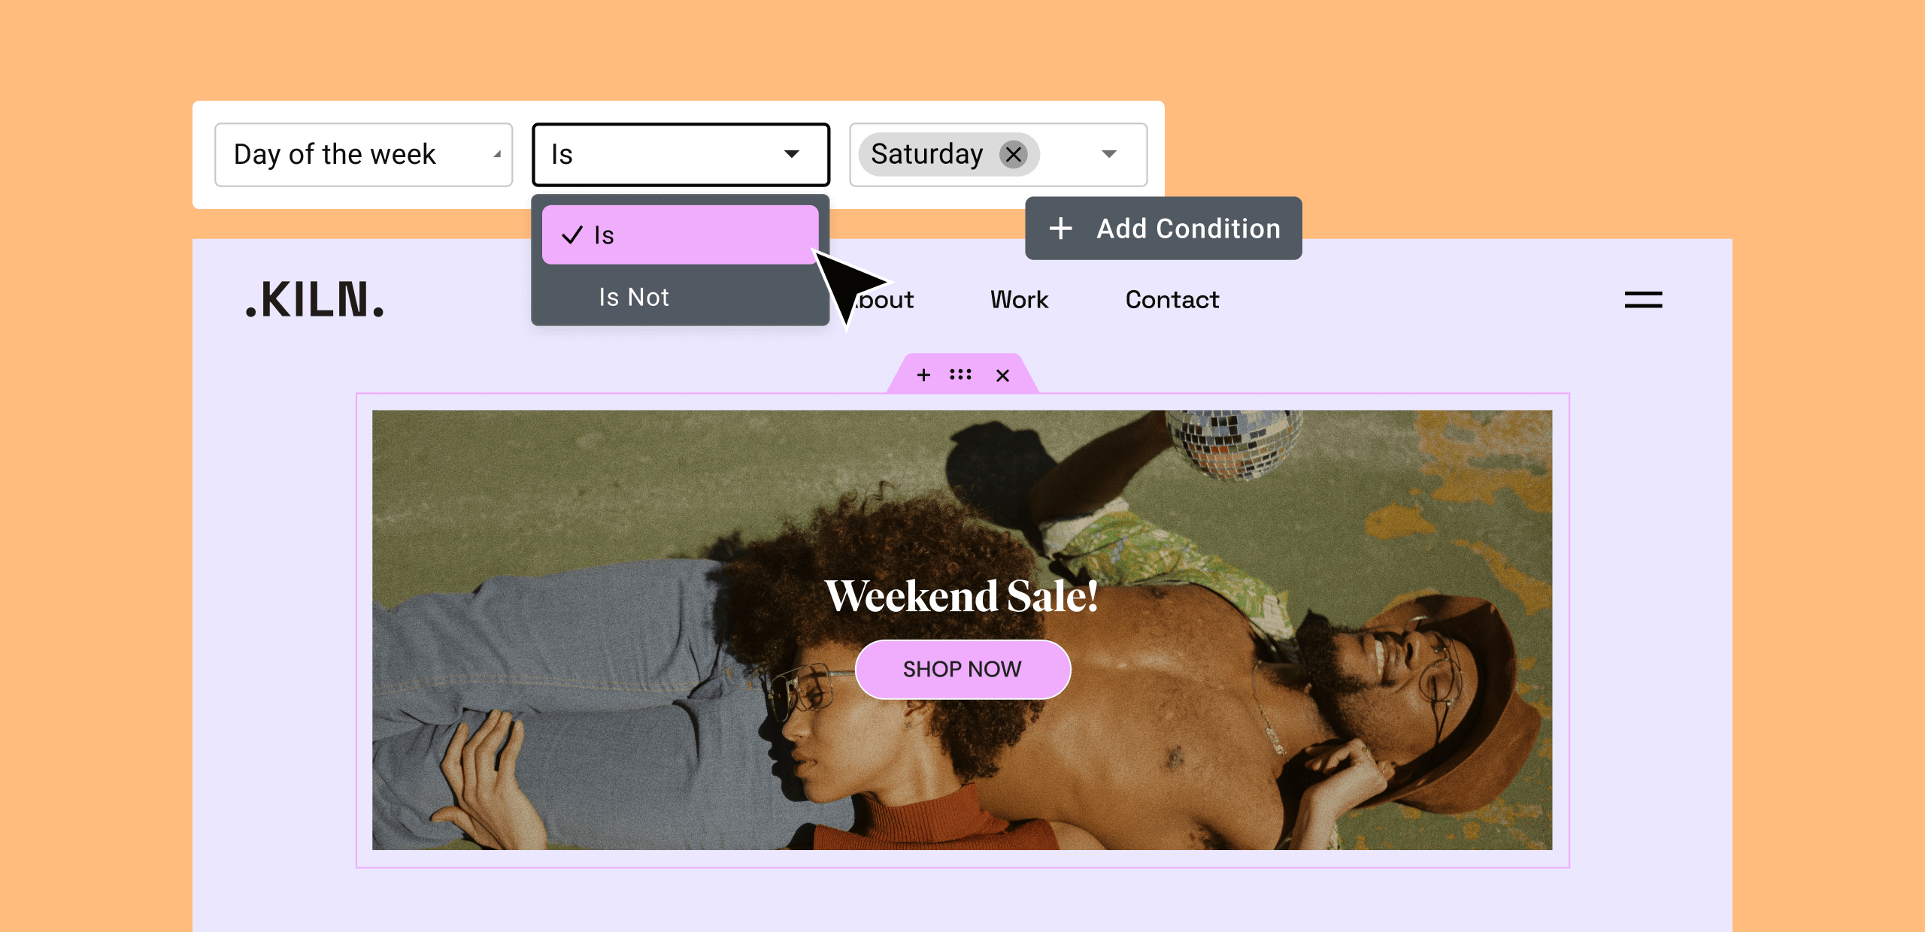The height and width of the screenshot is (932, 1925).
Task: Click the Saturday chip label
Action: click(926, 155)
